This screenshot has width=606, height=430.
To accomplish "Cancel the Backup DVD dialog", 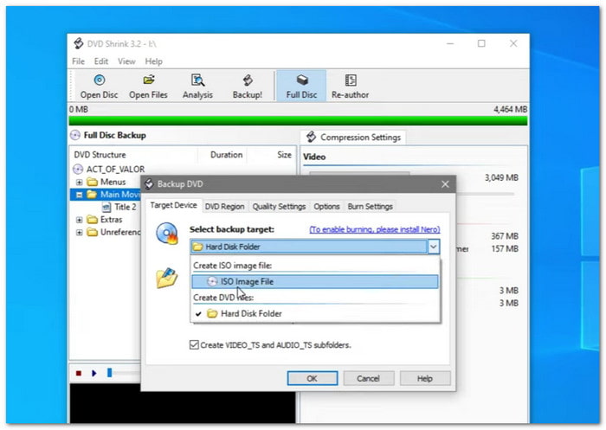I will pos(368,379).
